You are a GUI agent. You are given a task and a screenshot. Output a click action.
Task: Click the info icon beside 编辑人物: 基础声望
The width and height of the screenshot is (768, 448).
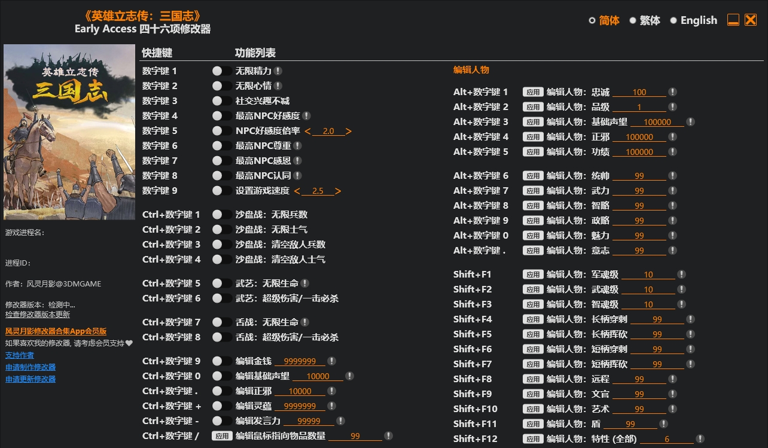(690, 122)
